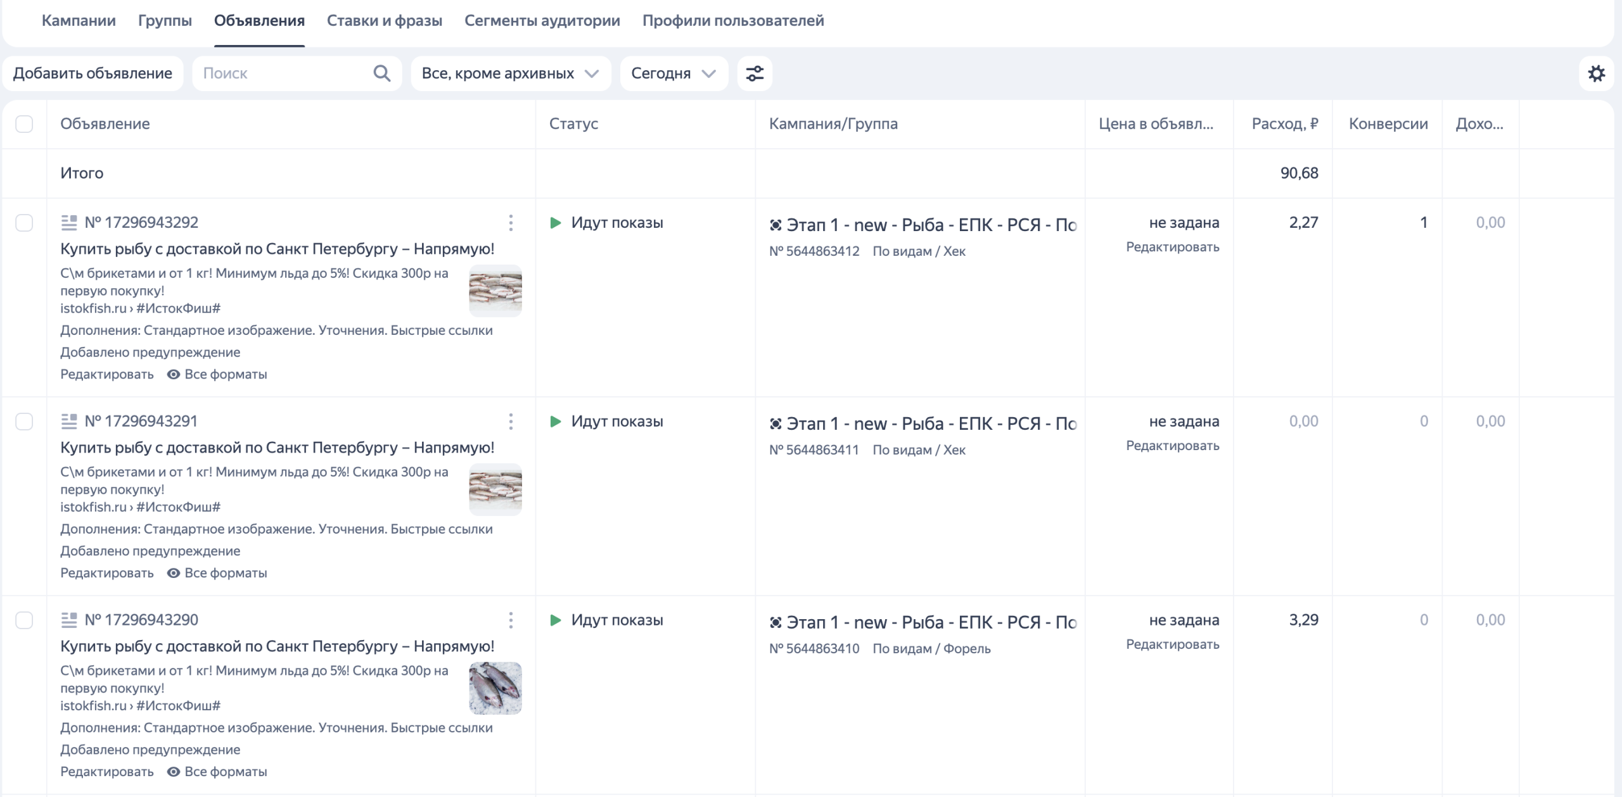Viewport: 1622px width, 797px height.
Task: Open three-dot menu for ad 17296943291
Action: tap(511, 422)
